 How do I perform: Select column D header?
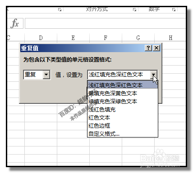(41, 38)
